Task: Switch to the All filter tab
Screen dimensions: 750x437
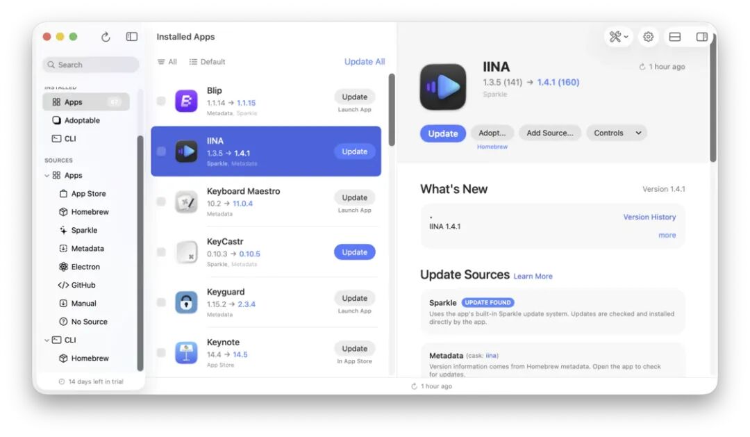Action: (x=167, y=61)
